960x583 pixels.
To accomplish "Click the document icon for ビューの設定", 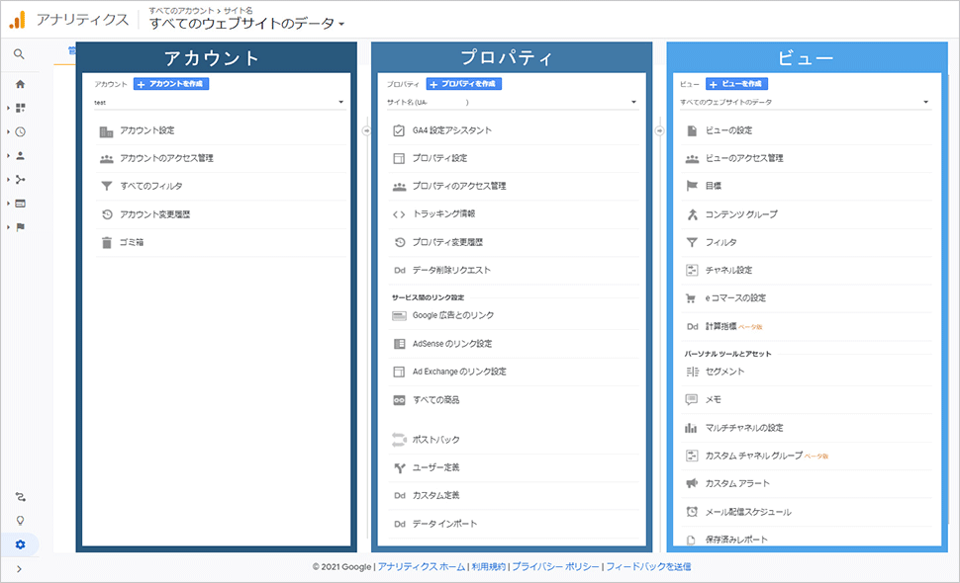I will coord(692,130).
